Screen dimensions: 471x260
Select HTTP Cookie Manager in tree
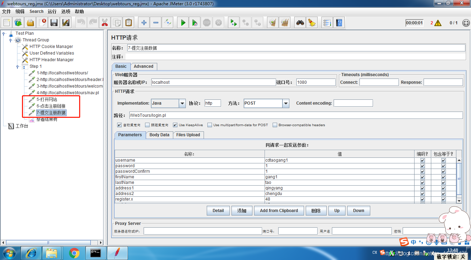click(x=51, y=47)
